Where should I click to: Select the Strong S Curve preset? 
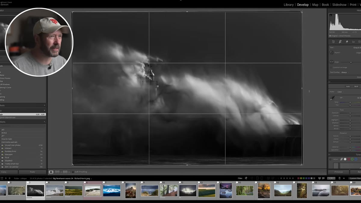pyautogui.click(x=5, y=87)
